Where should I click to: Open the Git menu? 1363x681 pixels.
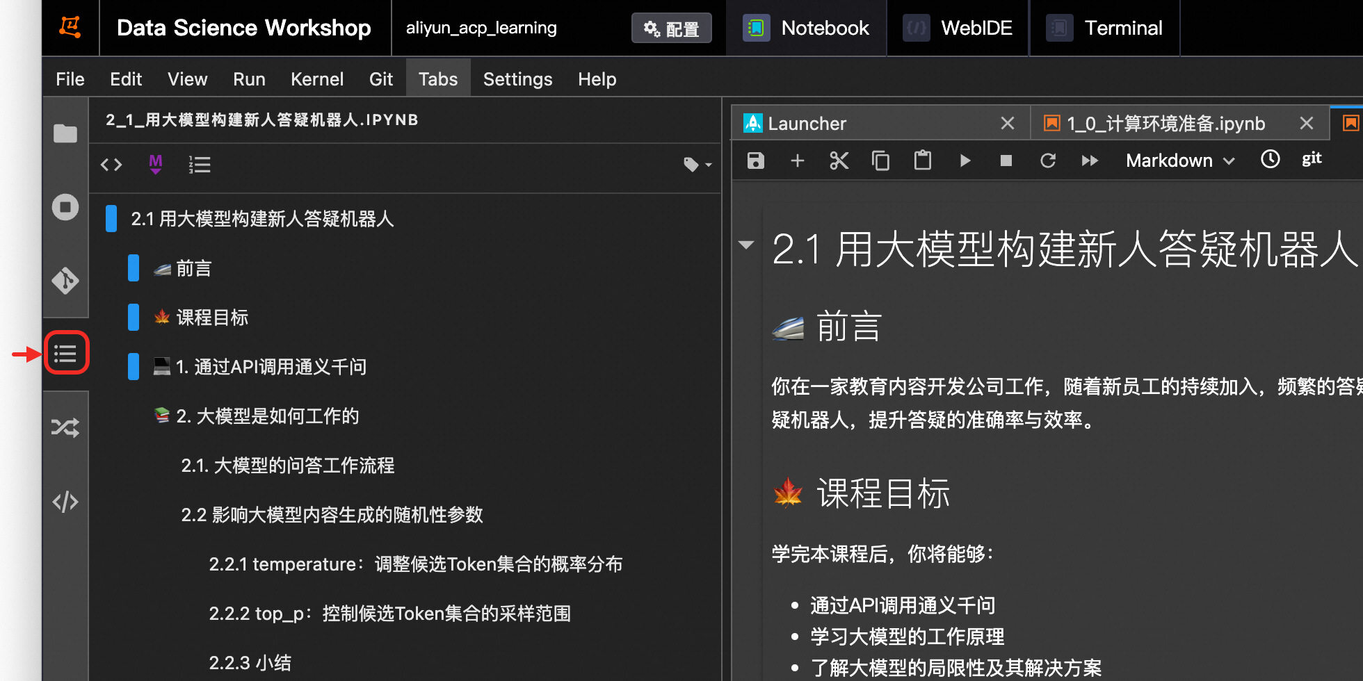(x=381, y=79)
